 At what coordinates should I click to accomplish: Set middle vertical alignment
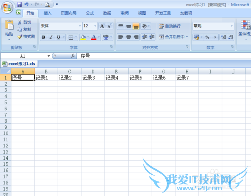[129, 26]
